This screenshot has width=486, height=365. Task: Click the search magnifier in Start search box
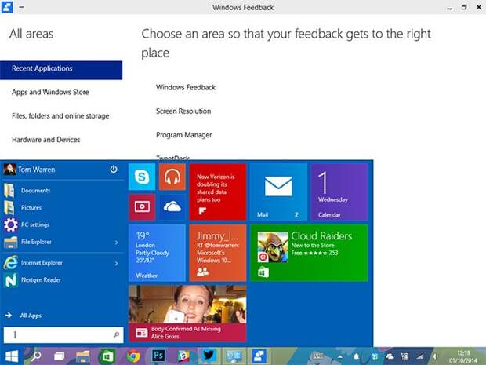[116, 335]
